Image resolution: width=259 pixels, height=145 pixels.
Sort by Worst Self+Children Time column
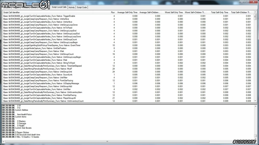195,12
